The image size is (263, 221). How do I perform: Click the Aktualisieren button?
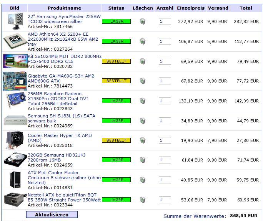click(52, 214)
